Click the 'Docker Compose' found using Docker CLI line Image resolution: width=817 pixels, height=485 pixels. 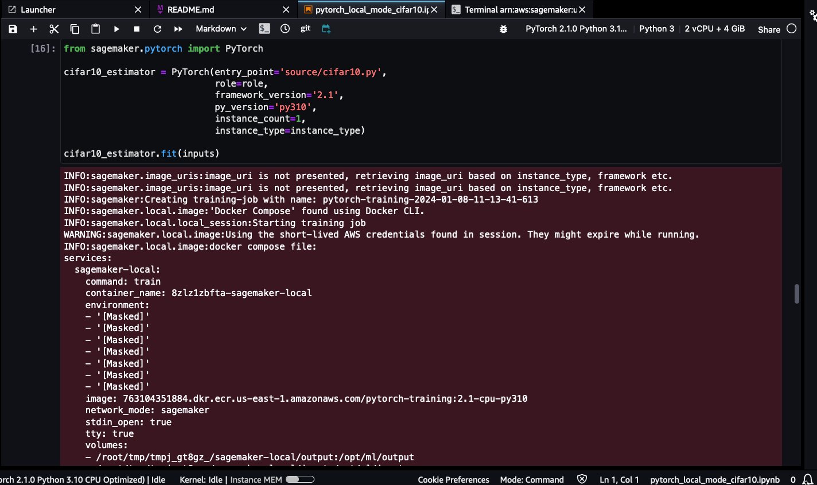coord(244,211)
